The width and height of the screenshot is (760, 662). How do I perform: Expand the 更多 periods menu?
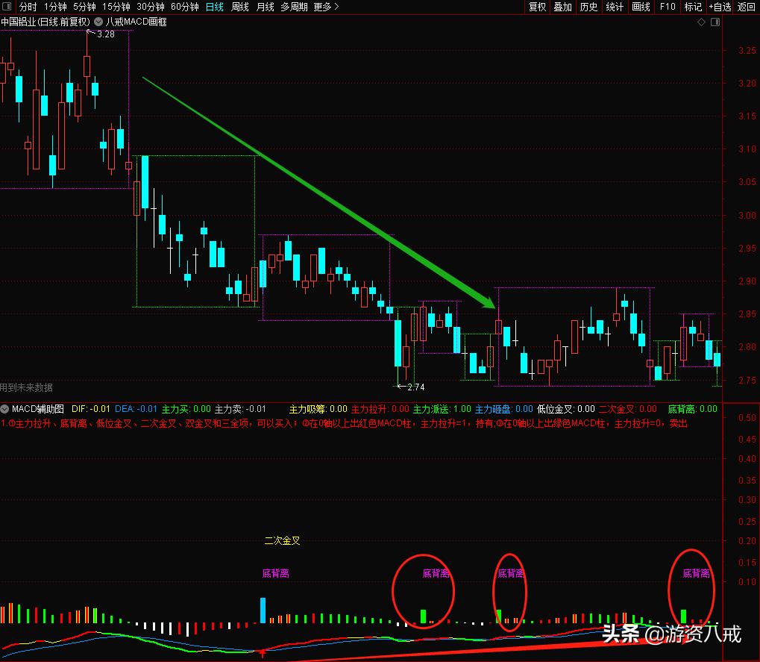326,7
